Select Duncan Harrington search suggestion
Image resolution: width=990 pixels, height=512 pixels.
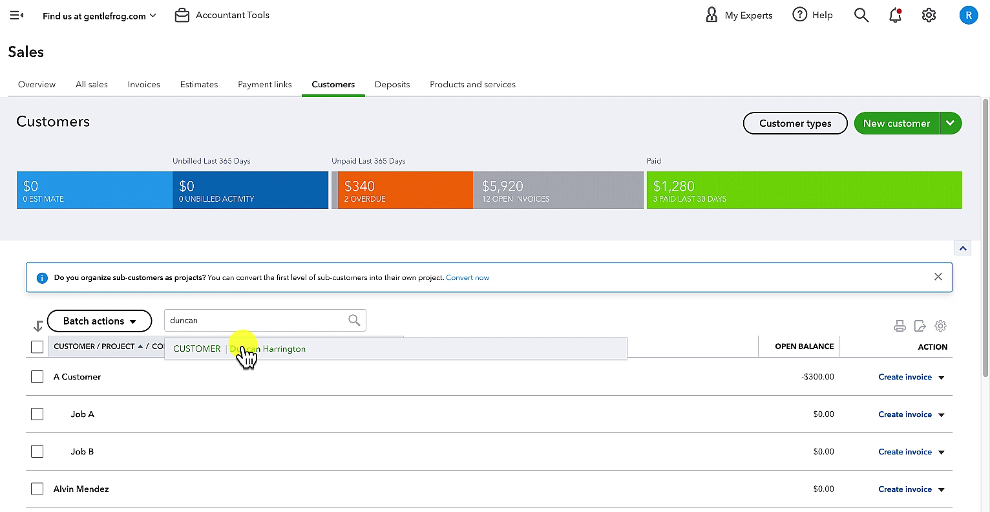(x=395, y=348)
